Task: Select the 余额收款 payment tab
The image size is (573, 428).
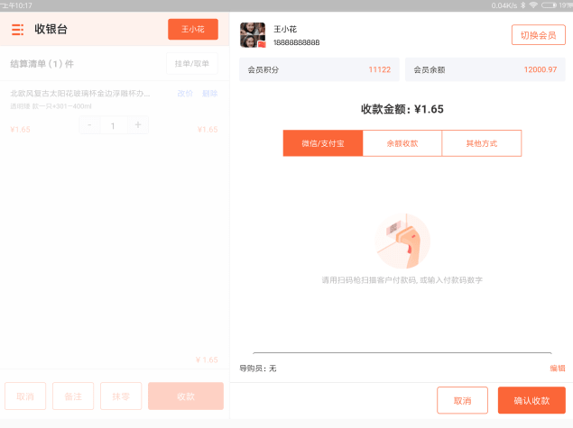Action: pyautogui.click(x=402, y=143)
